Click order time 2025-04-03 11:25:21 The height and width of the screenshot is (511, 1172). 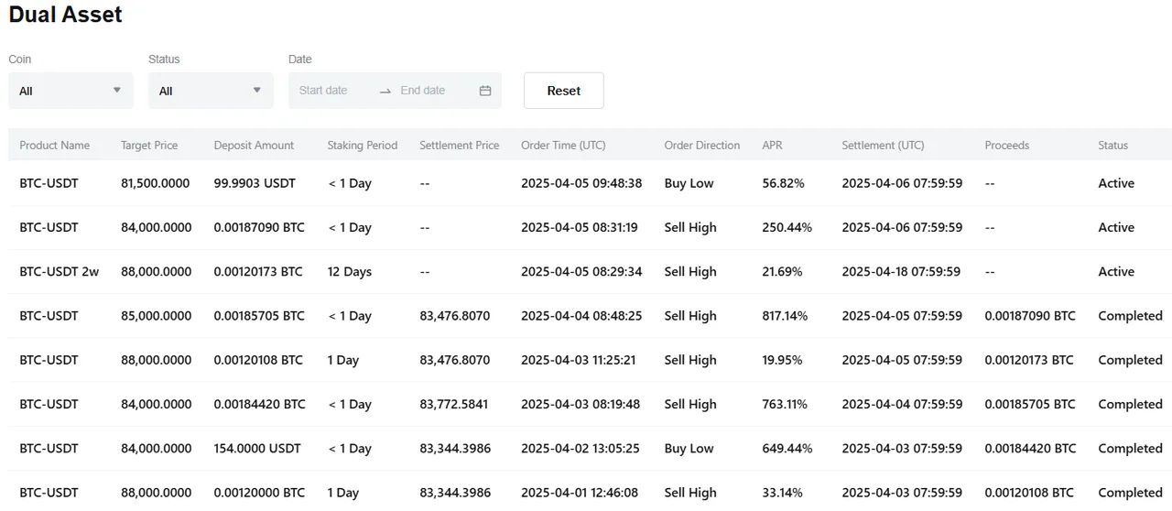pos(579,360)
